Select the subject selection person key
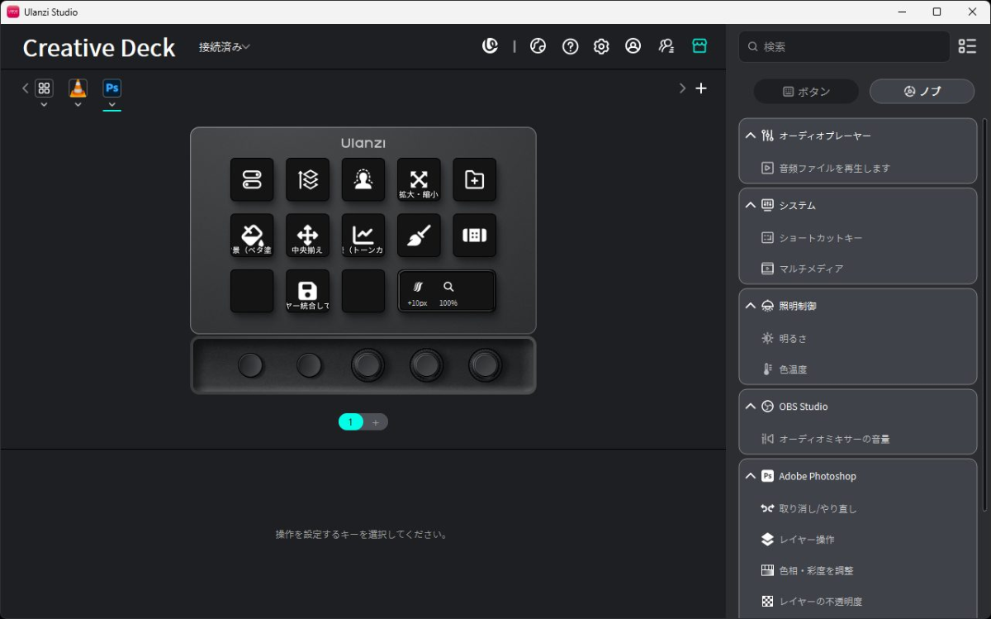This screenshot has width=991, height=619. click(363, 179)
